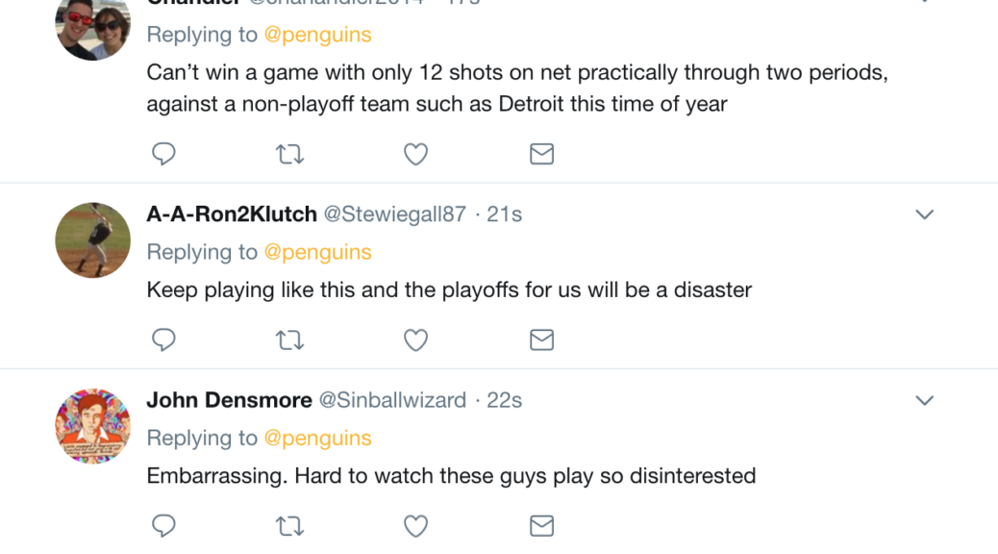The image size is (998, 554).
Task: Like the tweet about Detroit non-playoff team
Action: (x=415, y=154)
